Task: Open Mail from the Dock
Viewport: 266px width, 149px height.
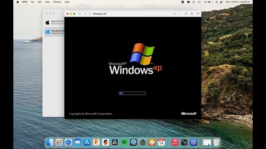Action: (x=78, y=142)
